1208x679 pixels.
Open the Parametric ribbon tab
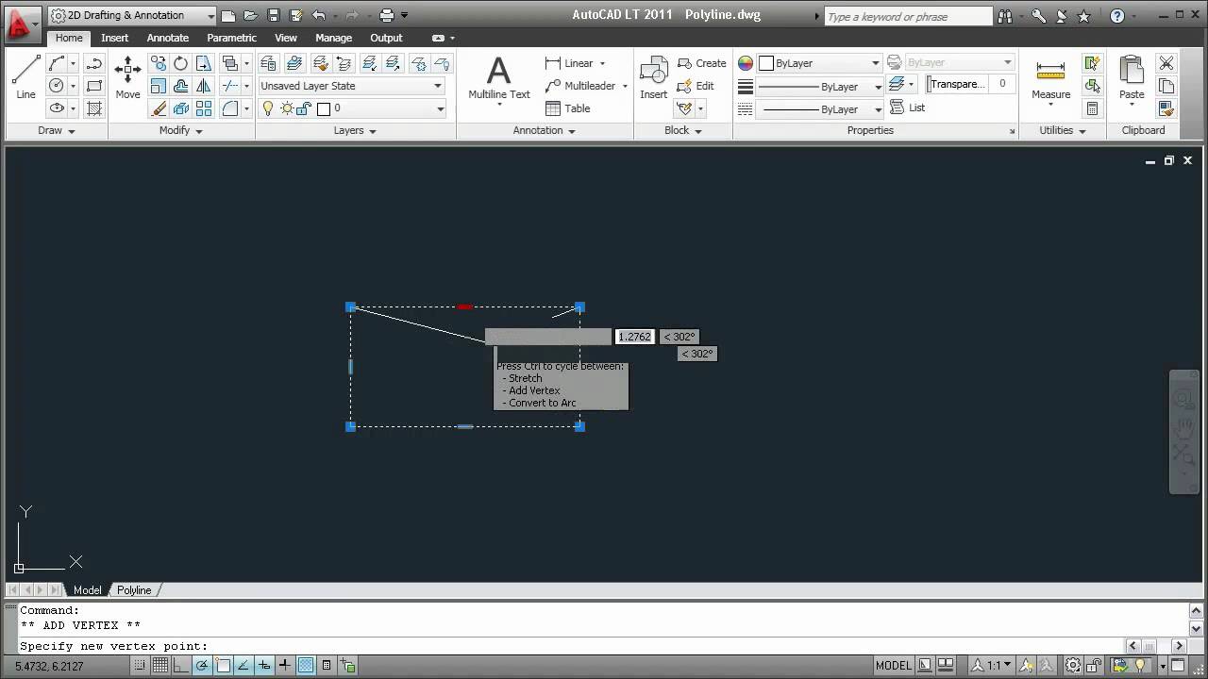[x=231, y=38]
